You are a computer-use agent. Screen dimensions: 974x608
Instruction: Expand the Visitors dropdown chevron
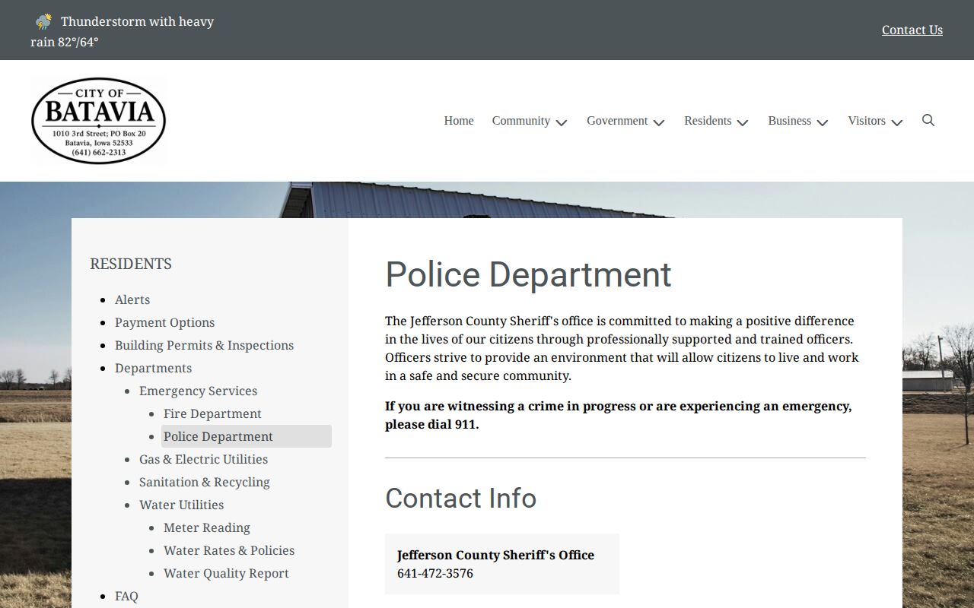tap(897, 122)
